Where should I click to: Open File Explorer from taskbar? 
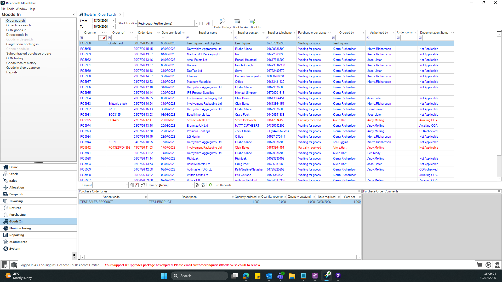(292, 276)
